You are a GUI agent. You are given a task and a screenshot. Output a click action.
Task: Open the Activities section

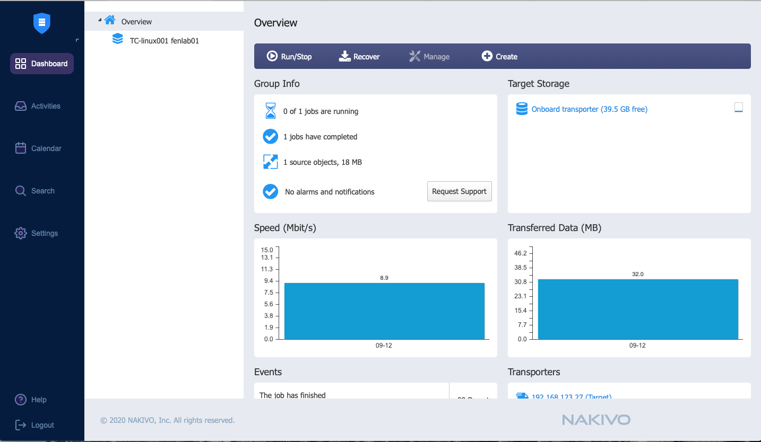38,106
